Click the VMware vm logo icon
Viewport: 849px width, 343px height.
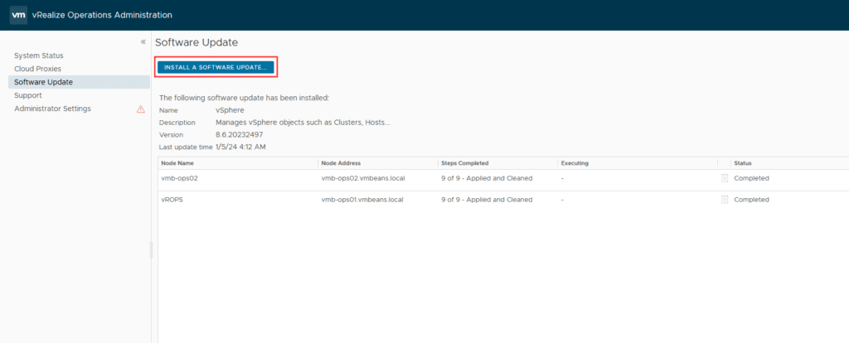[19, 15]
